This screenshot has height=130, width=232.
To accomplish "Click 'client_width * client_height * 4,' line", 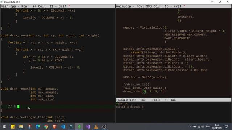I will 195,31.
